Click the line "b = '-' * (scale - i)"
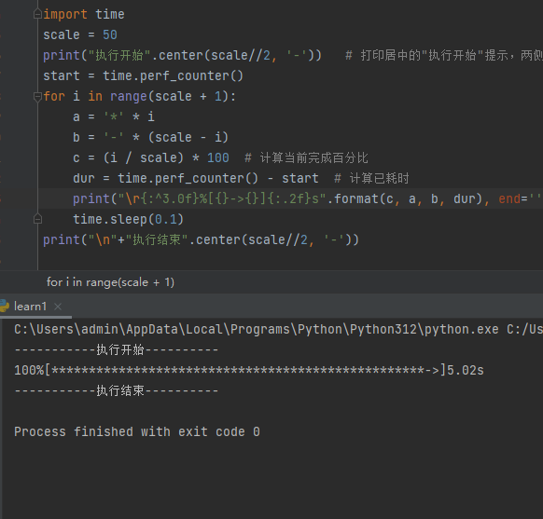The height and width of the screenshot is (519, 543). click(150, 137)
